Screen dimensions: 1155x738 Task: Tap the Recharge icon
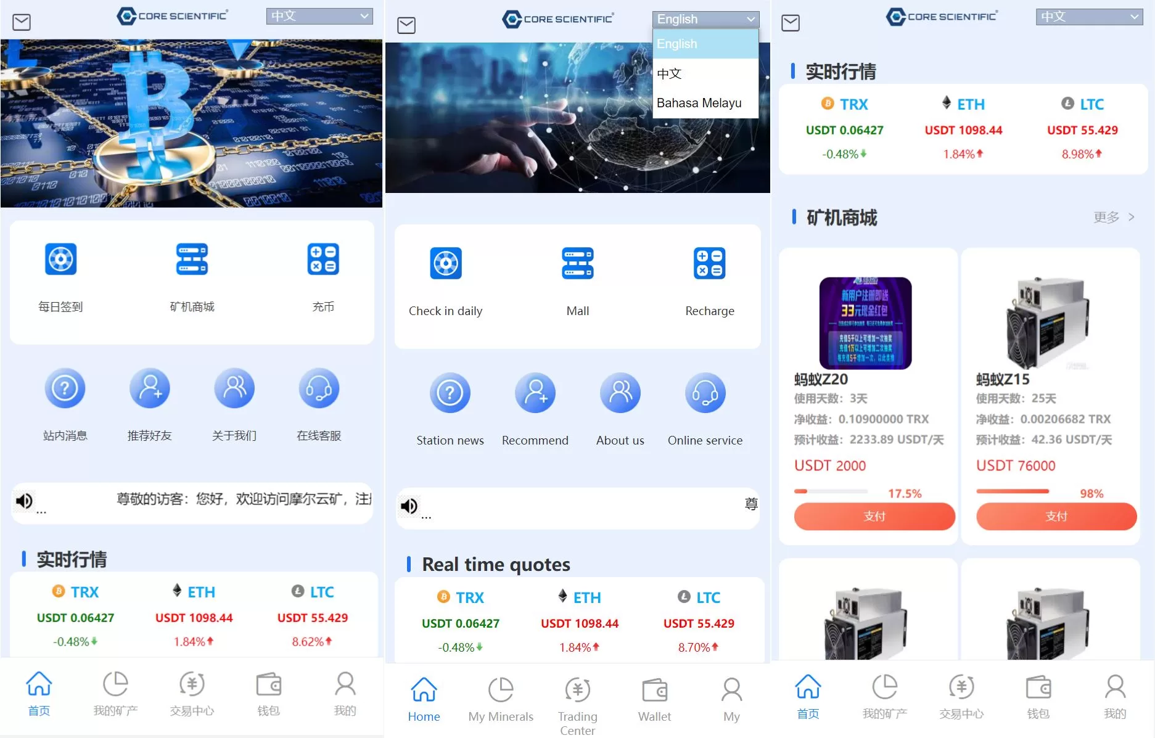point(709,263)
